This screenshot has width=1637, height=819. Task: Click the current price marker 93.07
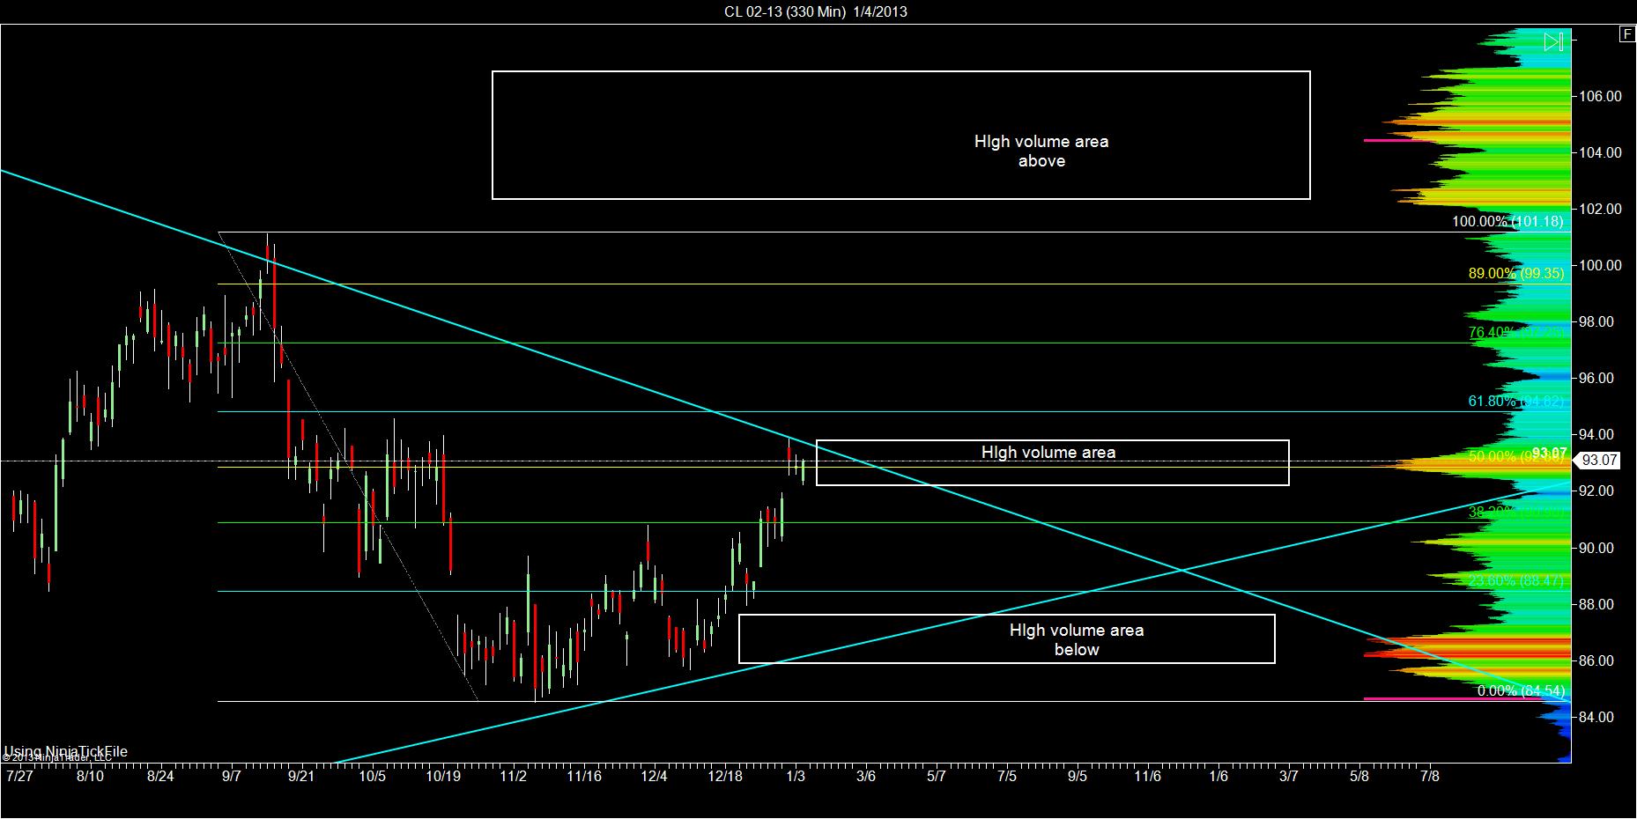pos(1599,460)
